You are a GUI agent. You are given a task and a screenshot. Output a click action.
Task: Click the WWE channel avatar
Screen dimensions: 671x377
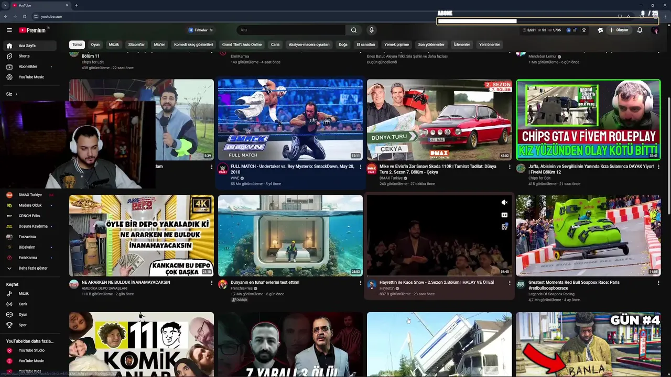pyautogui.click(x=223, y=168)
